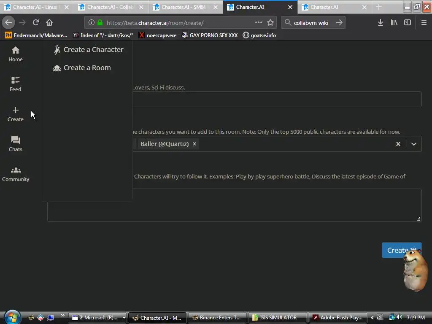Open the browser hamburger menu
Screen dimensions: 432x324
click(424, 23)
